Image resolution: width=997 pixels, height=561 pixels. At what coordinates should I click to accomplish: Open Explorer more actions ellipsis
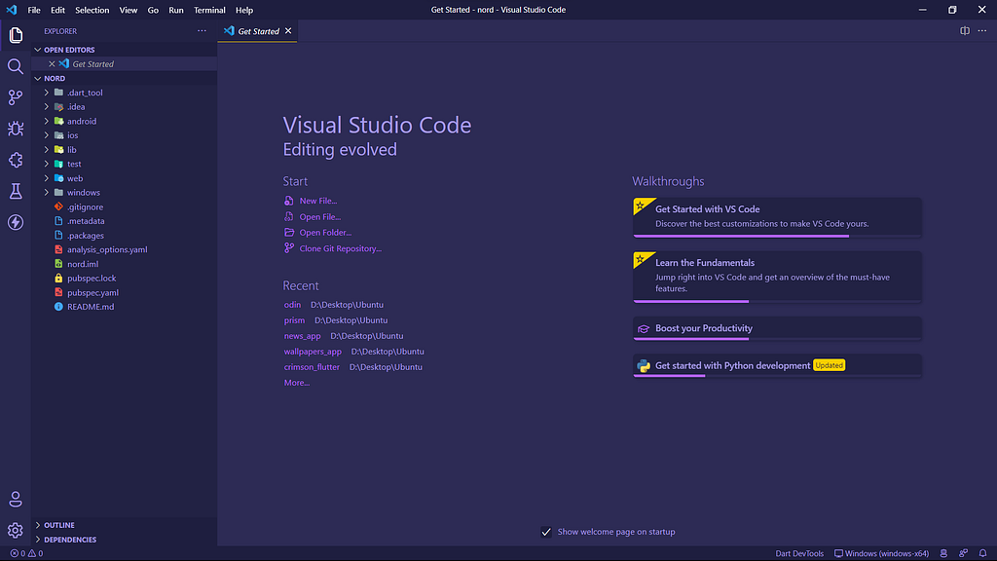202,30
